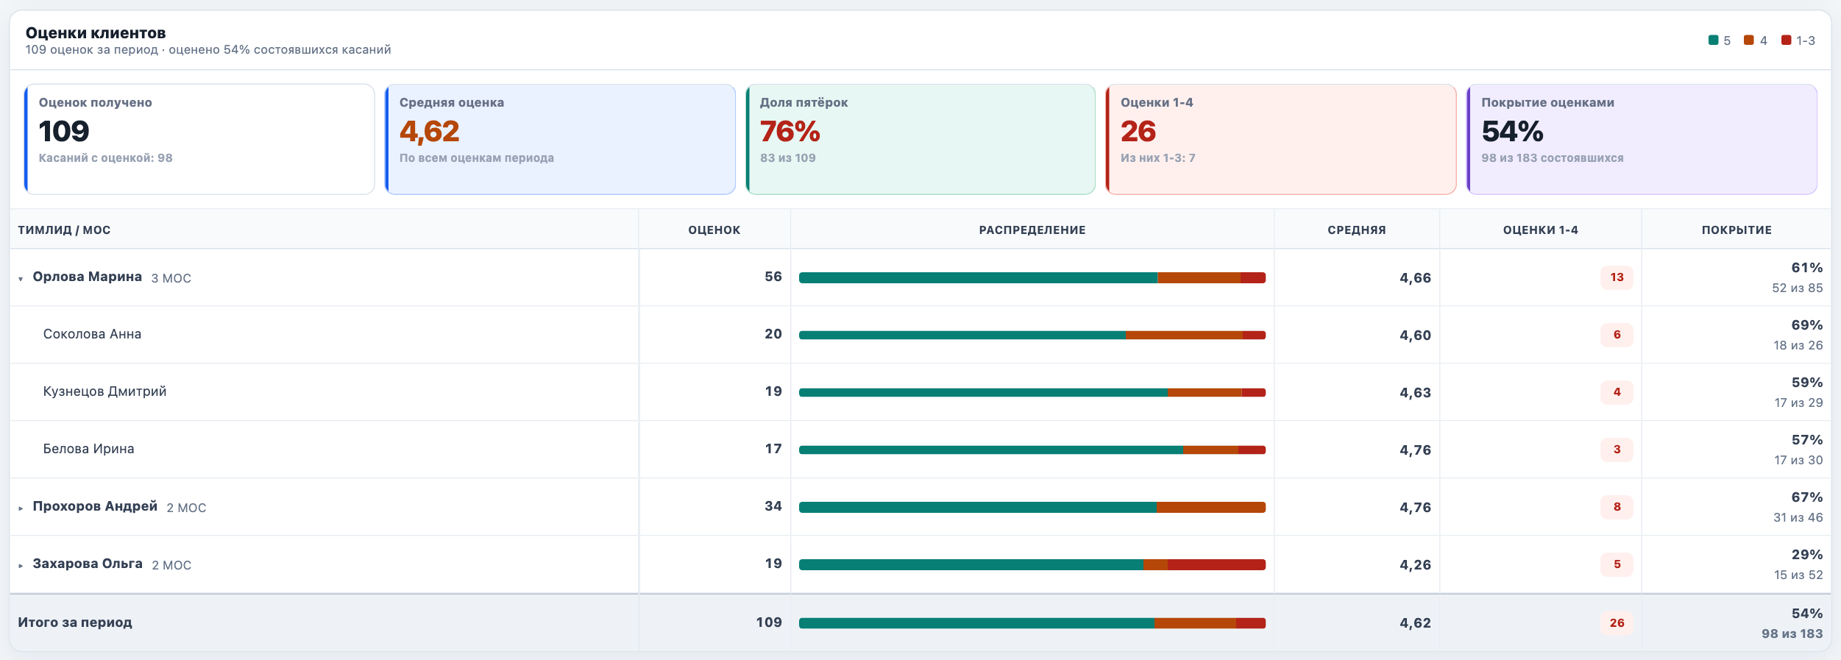Viewport: 1841px width, 660px height.
Task: Collapse the Орлова Марина team group
Action: point(21,279)
